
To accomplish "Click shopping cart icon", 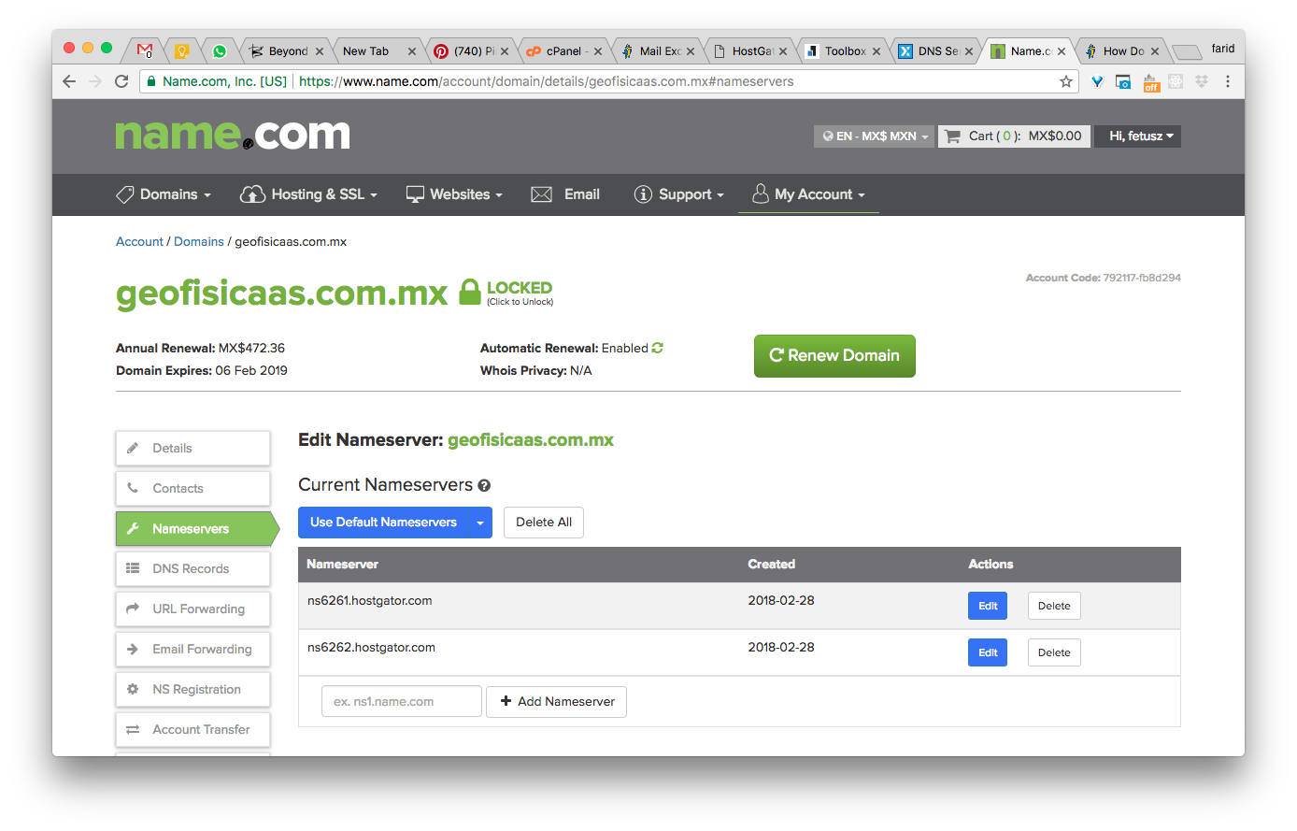I will tap(952, 136).
